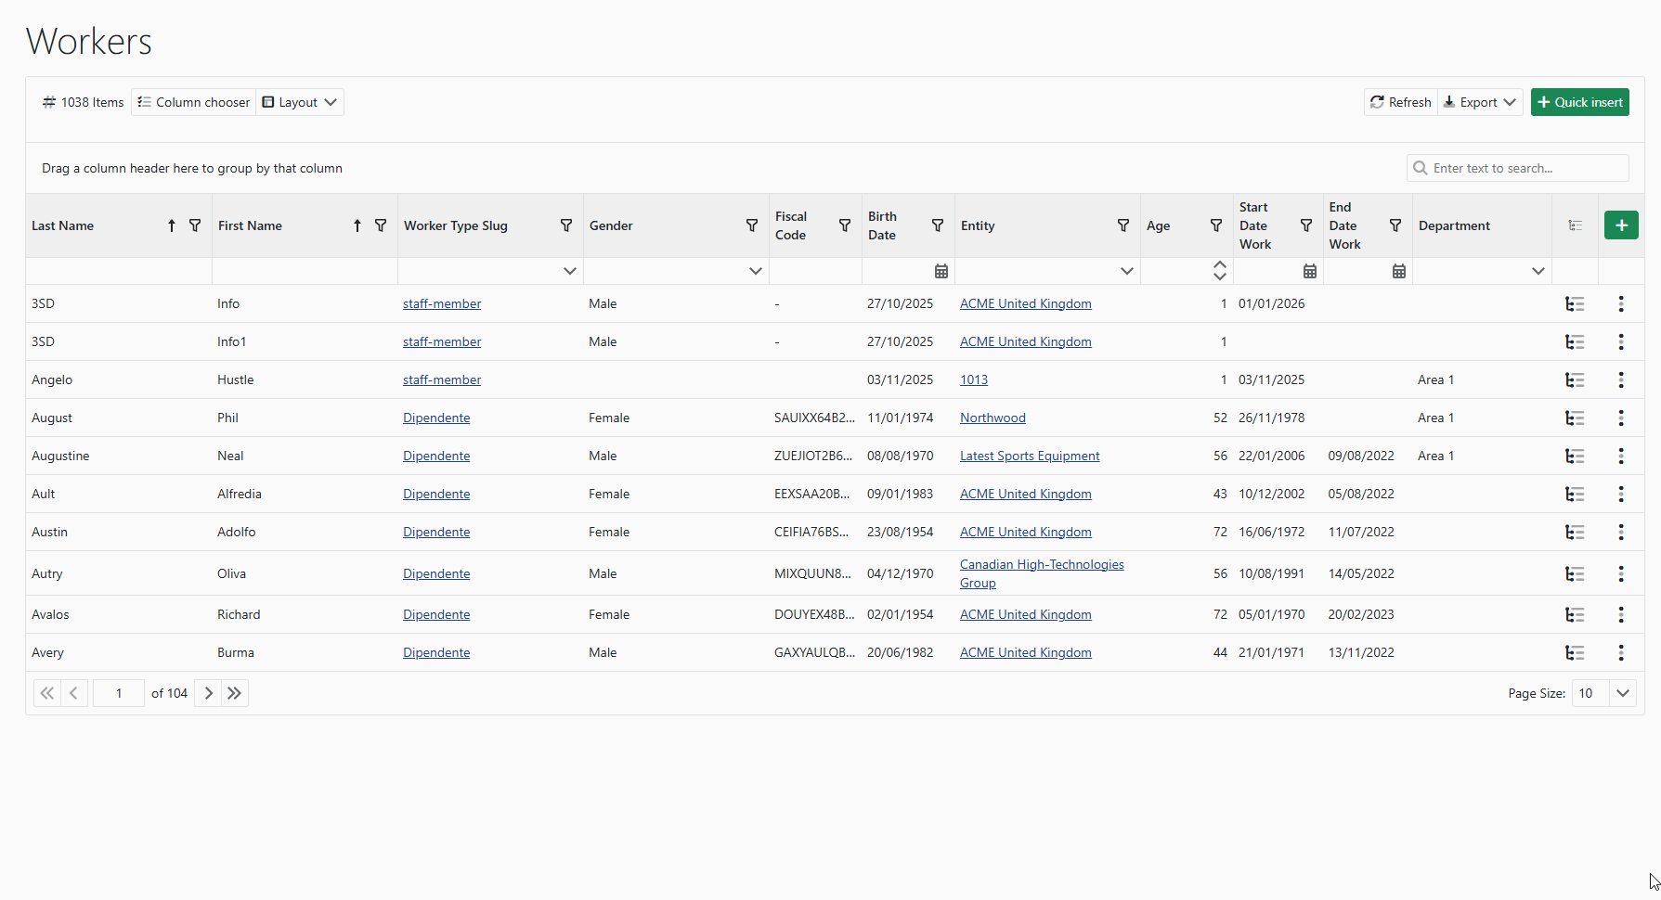Open the Column chooser
The width and height of the screenshot is (1661, 900).
[x=194, y=102]
